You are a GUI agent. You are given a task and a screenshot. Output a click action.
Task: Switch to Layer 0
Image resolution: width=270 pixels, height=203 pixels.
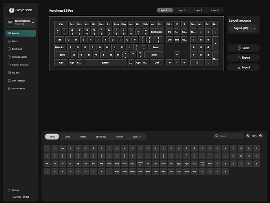click(x=165, y=10)
